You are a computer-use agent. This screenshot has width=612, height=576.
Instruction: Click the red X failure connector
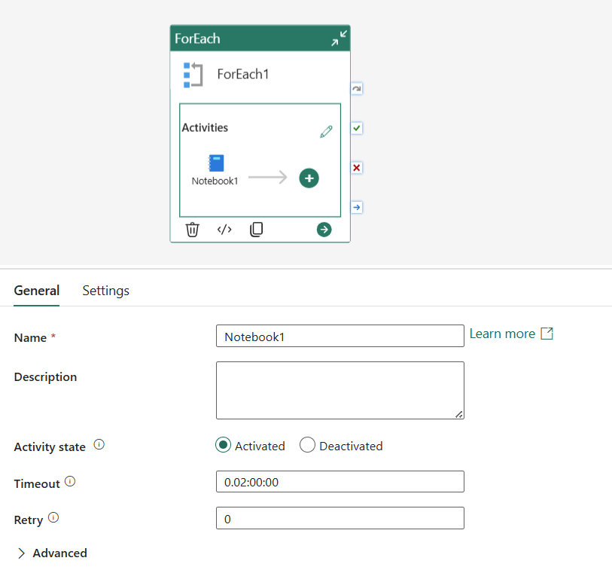(x=357, y=167)
